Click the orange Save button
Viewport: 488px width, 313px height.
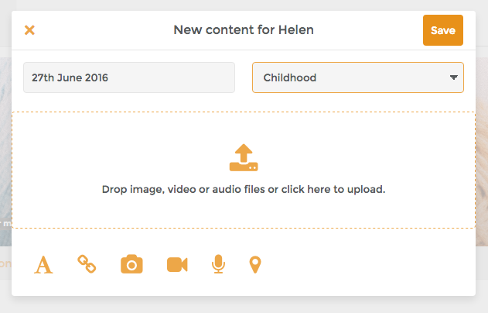443,30
